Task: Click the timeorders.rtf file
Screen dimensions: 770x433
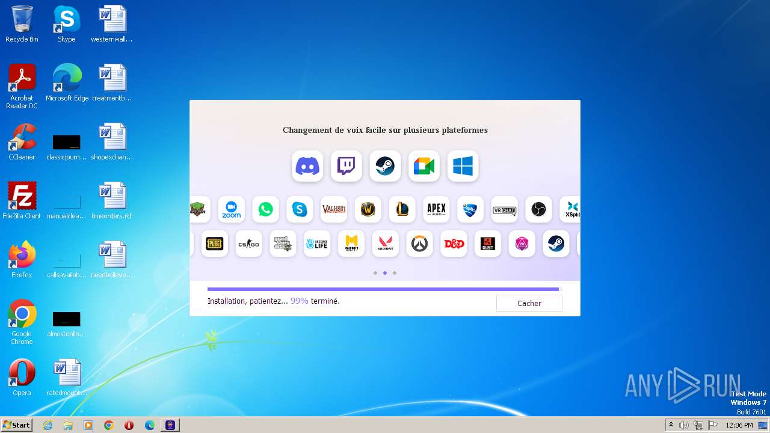Action: 112,201
